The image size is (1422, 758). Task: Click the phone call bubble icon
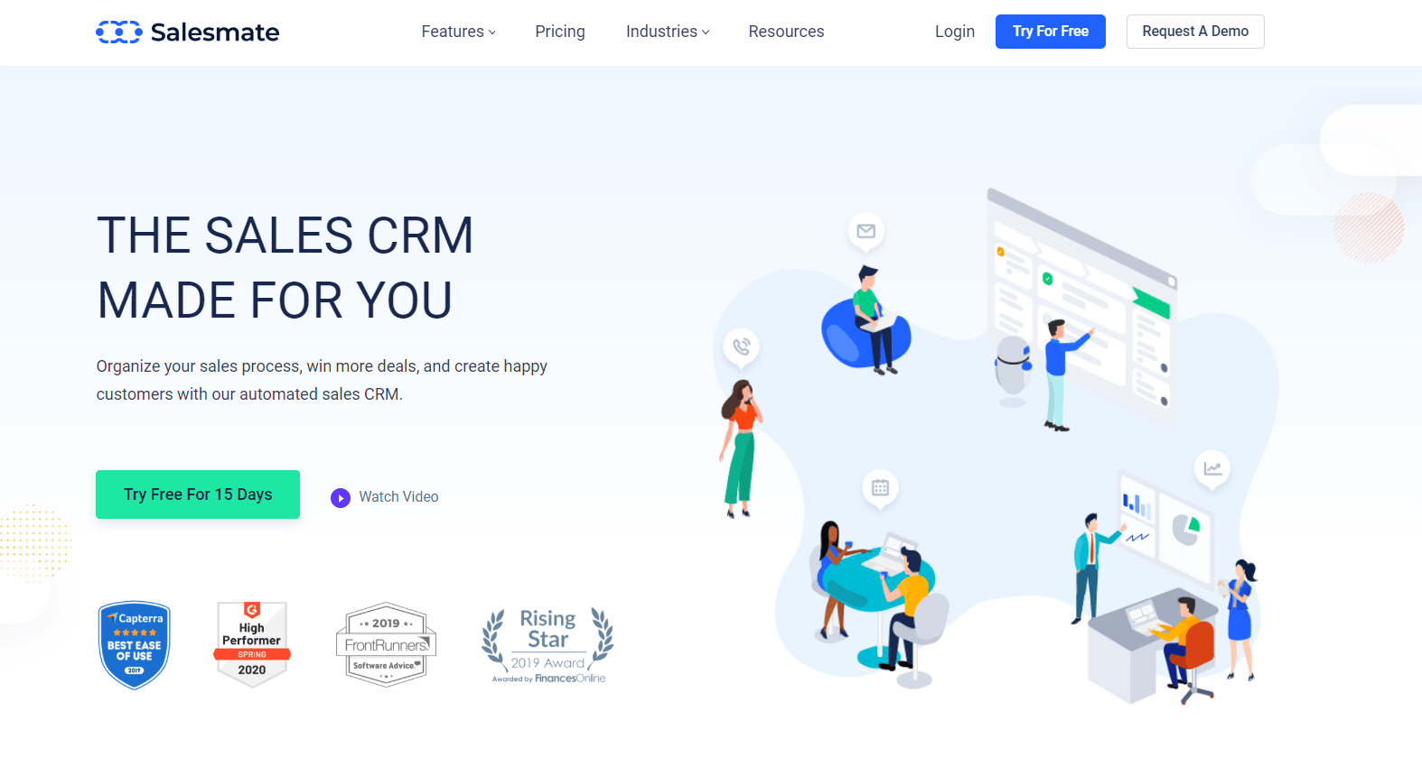[x=742, y=347]
